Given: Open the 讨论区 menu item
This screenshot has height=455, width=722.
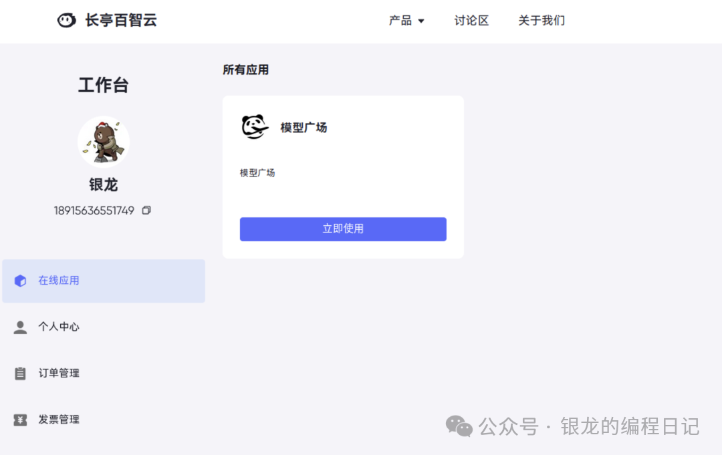Looking at the screenshot, I should coord(471,21).
